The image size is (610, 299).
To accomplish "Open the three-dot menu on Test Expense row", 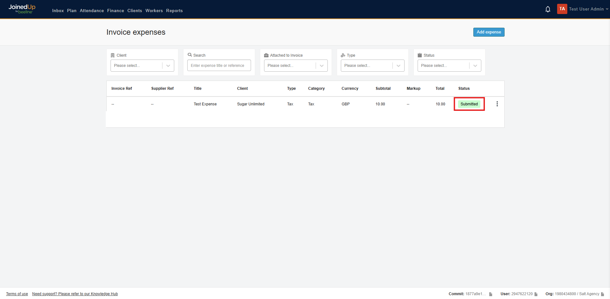I will point(497,104).
